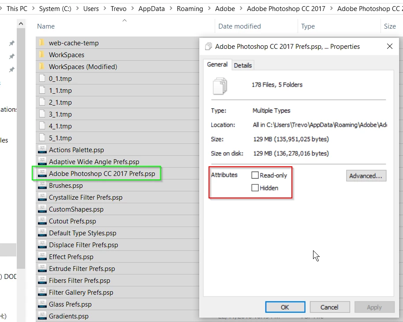The height and width of the screenshot is (322, 403).
Task: Navigate to This PC breadcrumb
Action: pyautogui.click(x=17, y=8)
